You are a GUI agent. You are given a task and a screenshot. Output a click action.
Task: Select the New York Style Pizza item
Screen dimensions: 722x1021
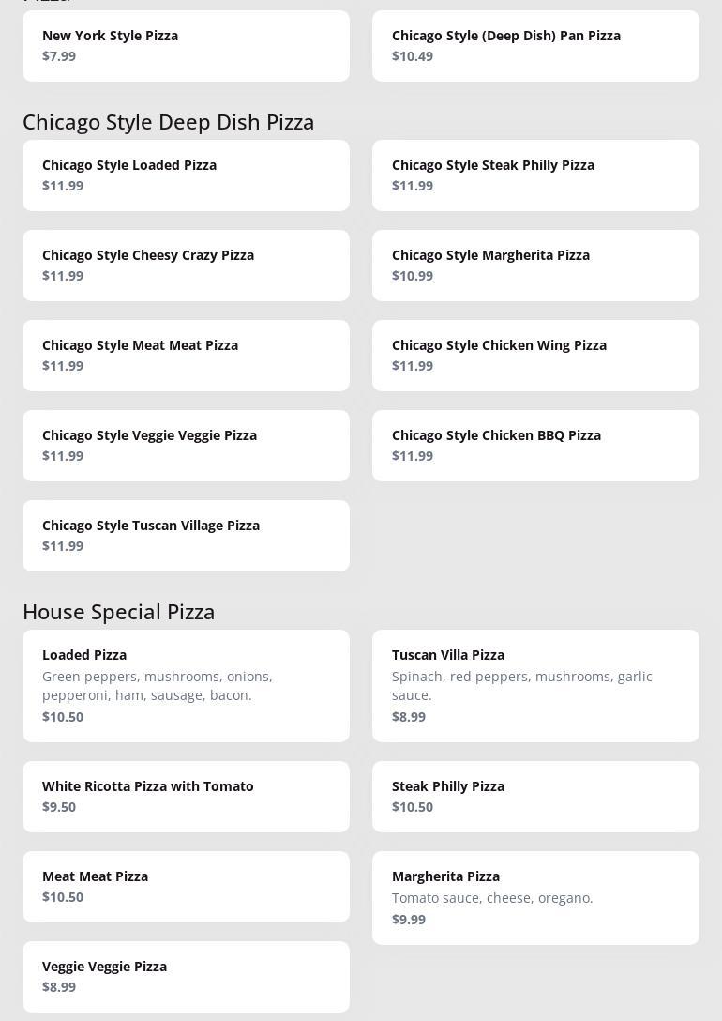click(x=186, y=46)
